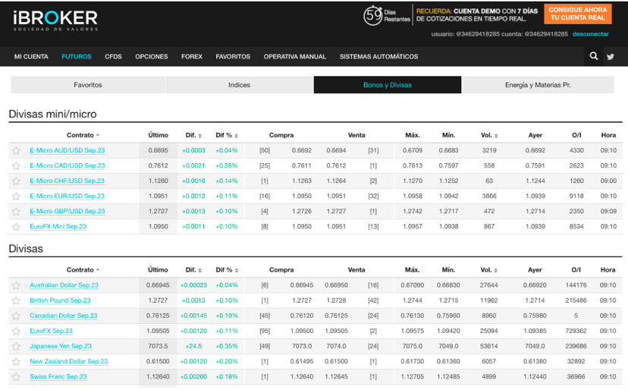Viewport: 628px width, 390px height.
Task: Click the star next to British Pound Sep.23
Action: point(16,301)
